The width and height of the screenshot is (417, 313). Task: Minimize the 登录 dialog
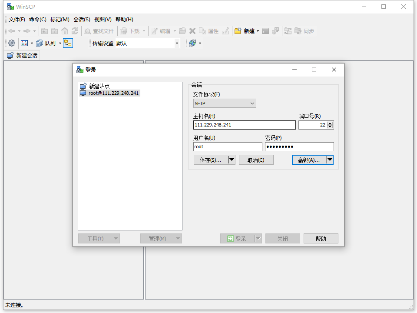(295, 70)
